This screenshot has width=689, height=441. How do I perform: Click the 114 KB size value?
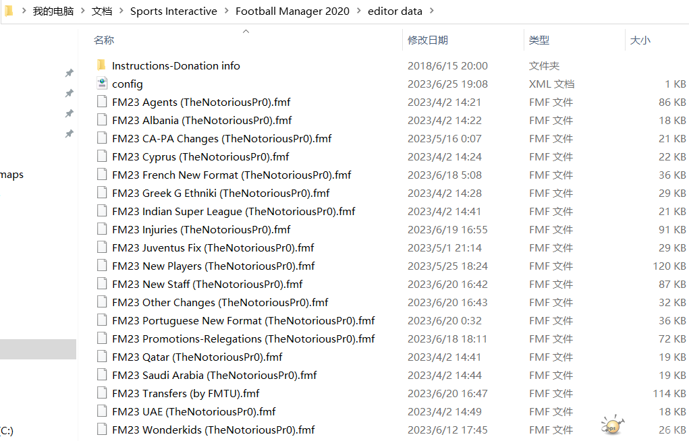pyautogui.click(x=669, y=394)
